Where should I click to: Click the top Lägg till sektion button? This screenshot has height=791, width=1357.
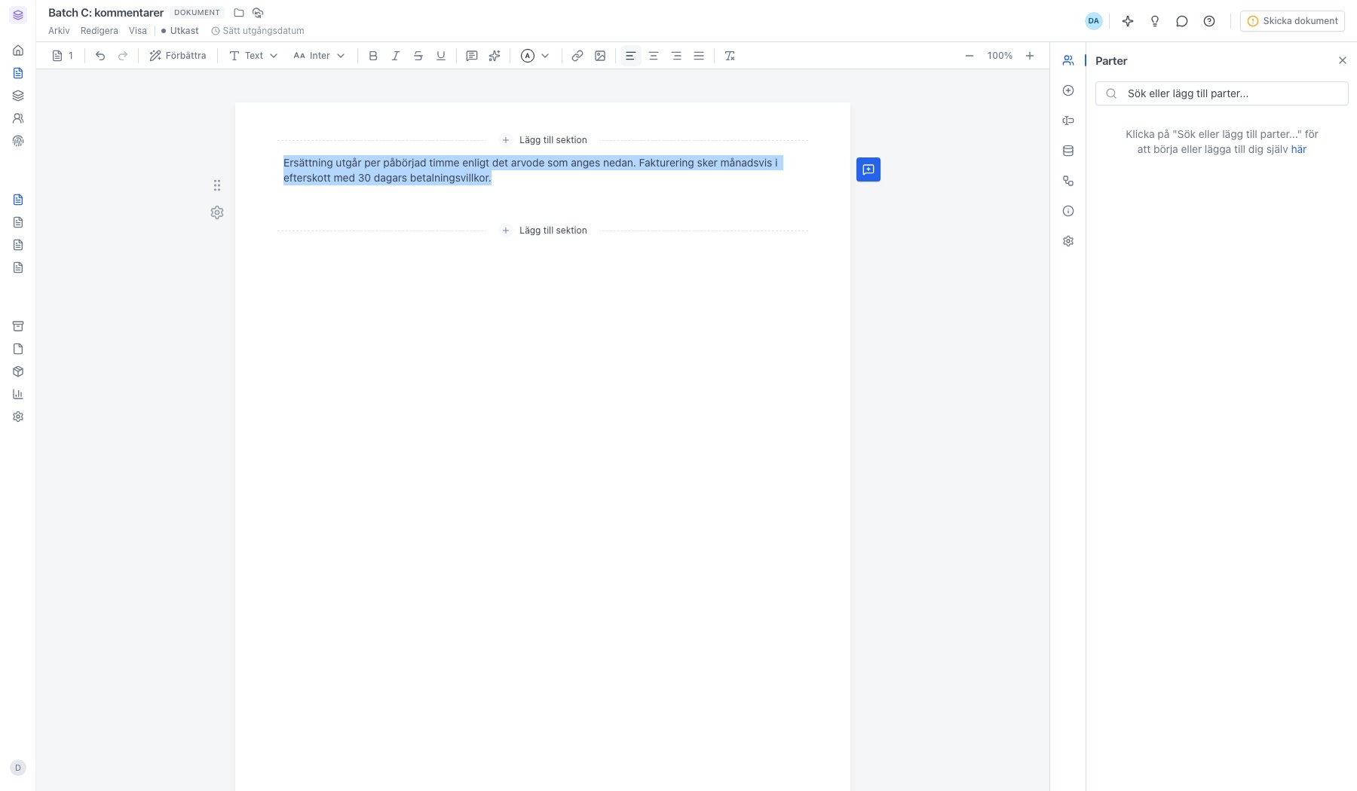544,140
